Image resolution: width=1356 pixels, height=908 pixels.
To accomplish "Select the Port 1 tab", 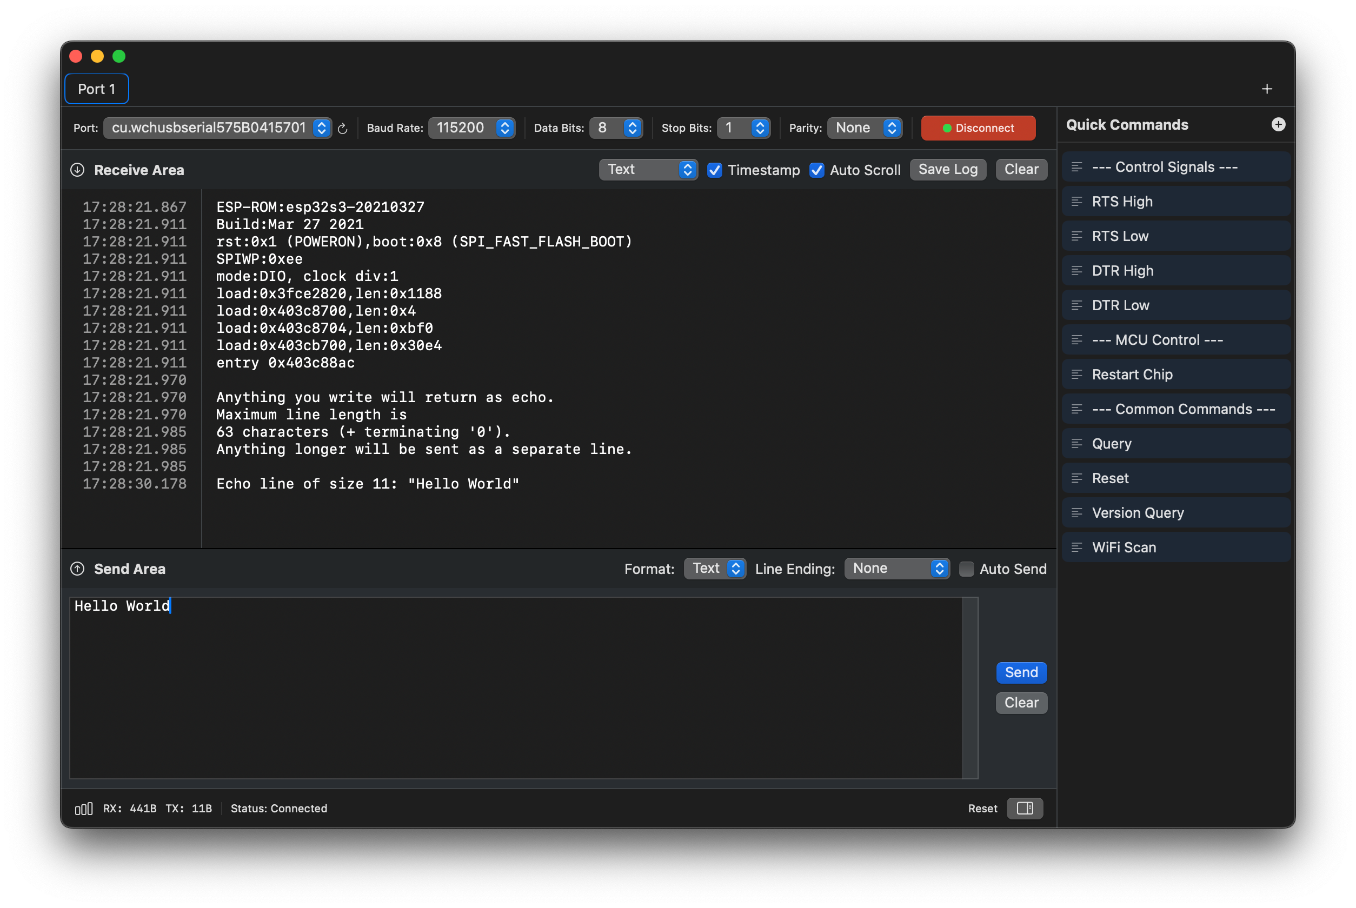I will click(x=97, y=89).
